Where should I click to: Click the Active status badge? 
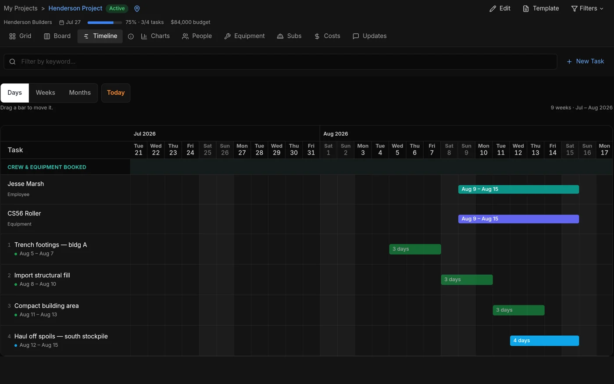117,8
